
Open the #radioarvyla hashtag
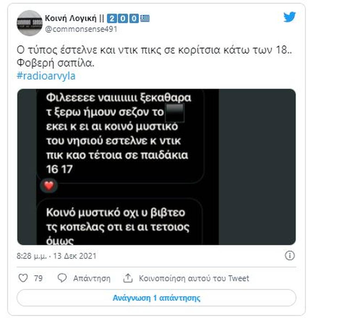click(46, 76)
